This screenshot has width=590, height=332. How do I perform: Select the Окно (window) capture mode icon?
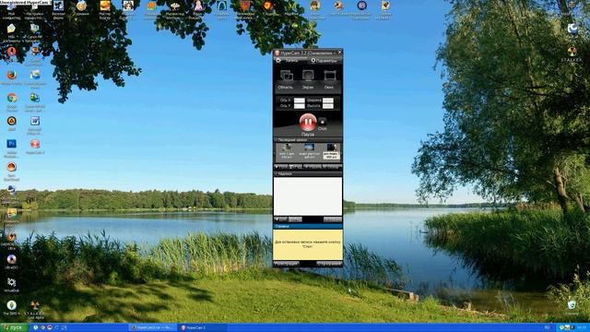[x=330, y=76]
